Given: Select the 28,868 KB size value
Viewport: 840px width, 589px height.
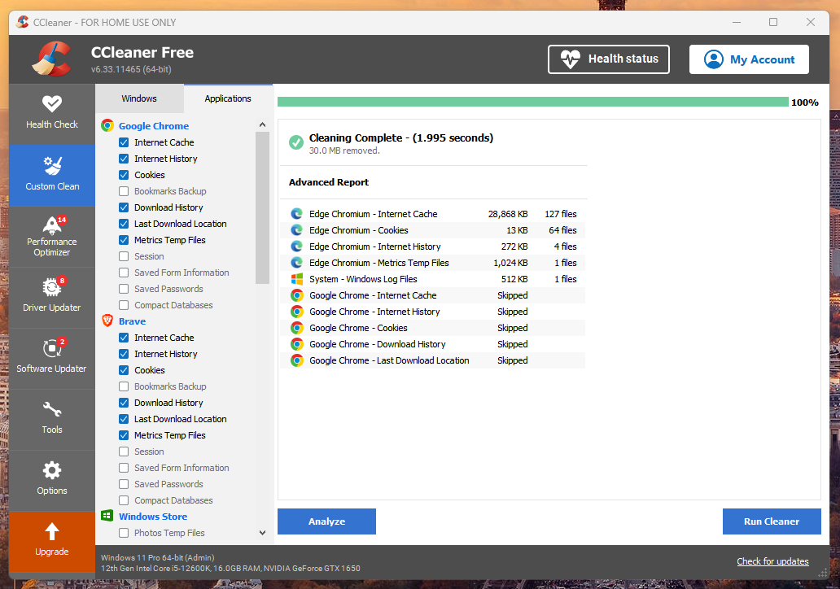Looking at the screenshot, I should (x=508, y=214).
